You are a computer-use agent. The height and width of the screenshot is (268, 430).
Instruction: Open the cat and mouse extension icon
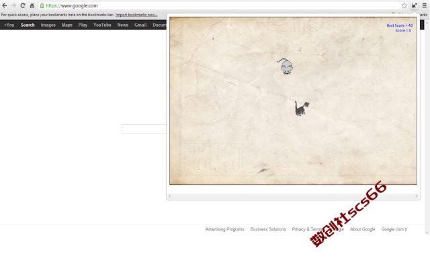point(414,5)
